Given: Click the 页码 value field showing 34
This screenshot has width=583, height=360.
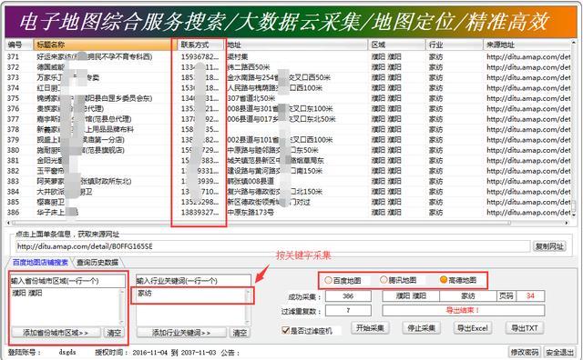Looking at the screenshot, I should click(x=530, y=295).
